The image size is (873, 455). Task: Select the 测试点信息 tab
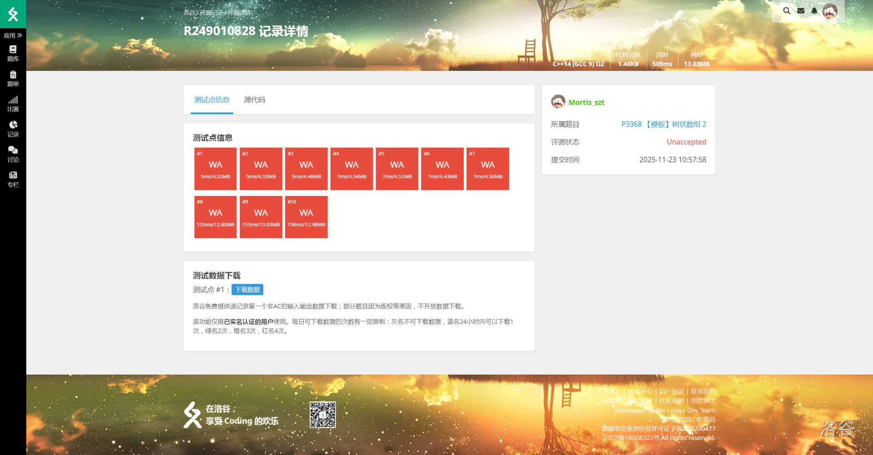pyautogui.click(x=212, y=100)
